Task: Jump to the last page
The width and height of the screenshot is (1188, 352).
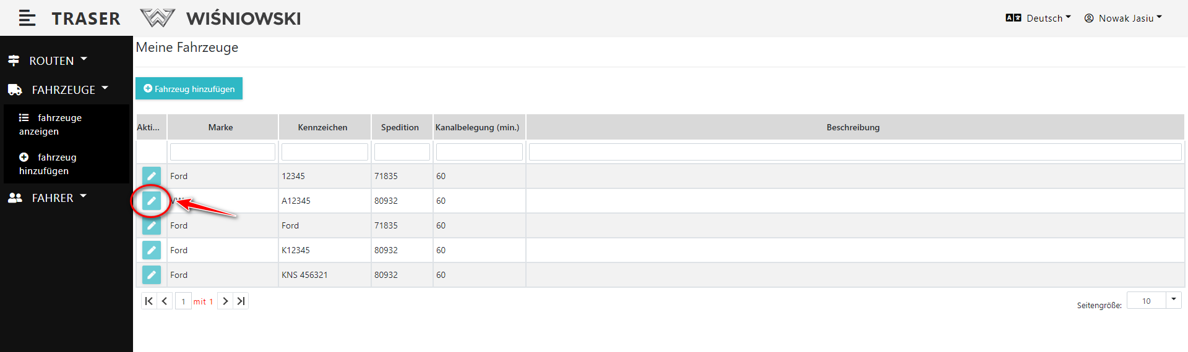Action: pyautogui.click(x=241, y=301)
